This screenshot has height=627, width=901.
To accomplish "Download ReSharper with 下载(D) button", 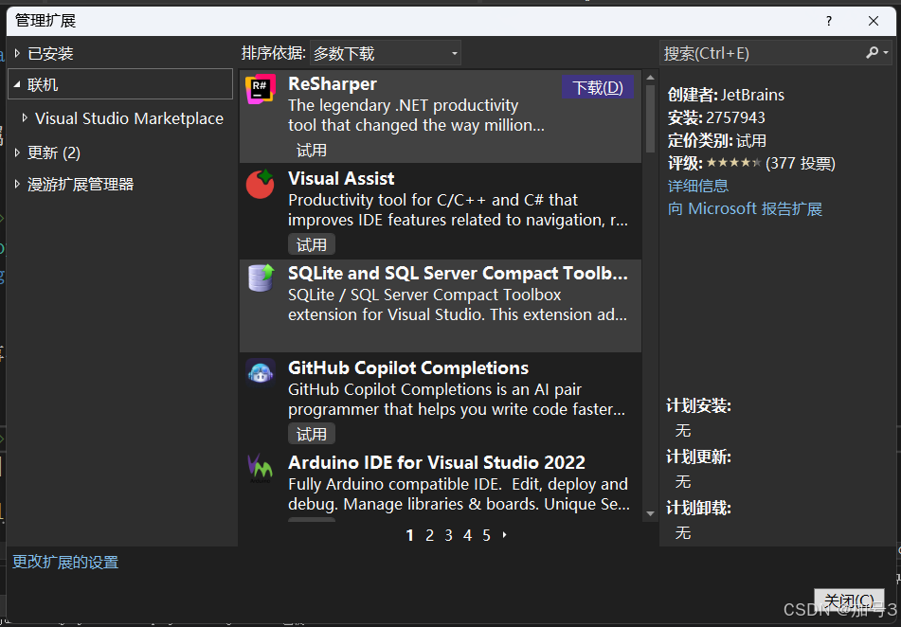I will tap(598, 87).
